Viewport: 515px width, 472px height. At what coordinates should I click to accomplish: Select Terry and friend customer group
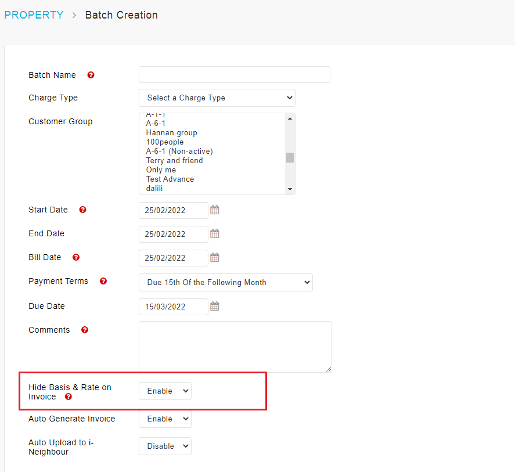pyautogui.click(x=174, y=161)
